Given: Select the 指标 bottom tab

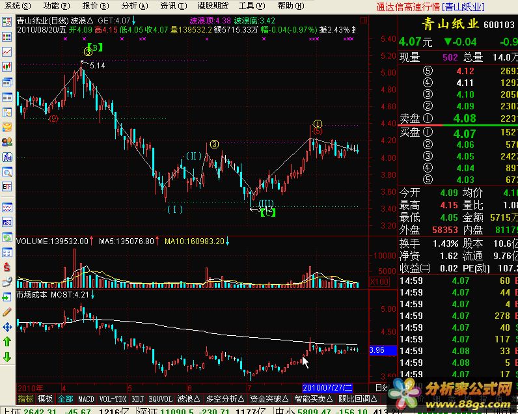Looking at the screenshot, I should pos(26,399).
